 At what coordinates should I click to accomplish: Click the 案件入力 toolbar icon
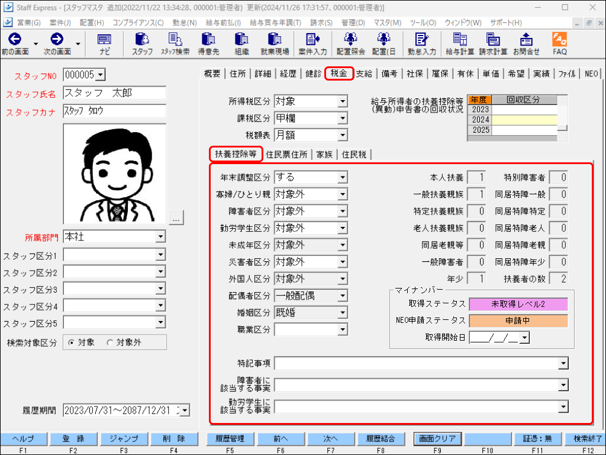coord(312,43)
